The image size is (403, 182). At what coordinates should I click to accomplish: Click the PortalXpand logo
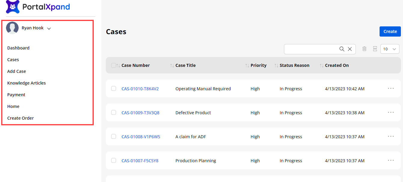coord(38,7)
